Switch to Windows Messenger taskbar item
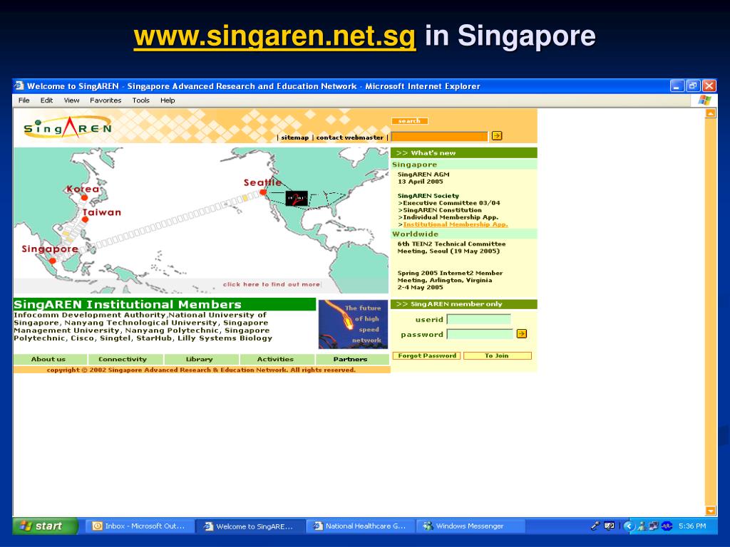This screenshot has width=730, height=547. (x=471, y=526)
